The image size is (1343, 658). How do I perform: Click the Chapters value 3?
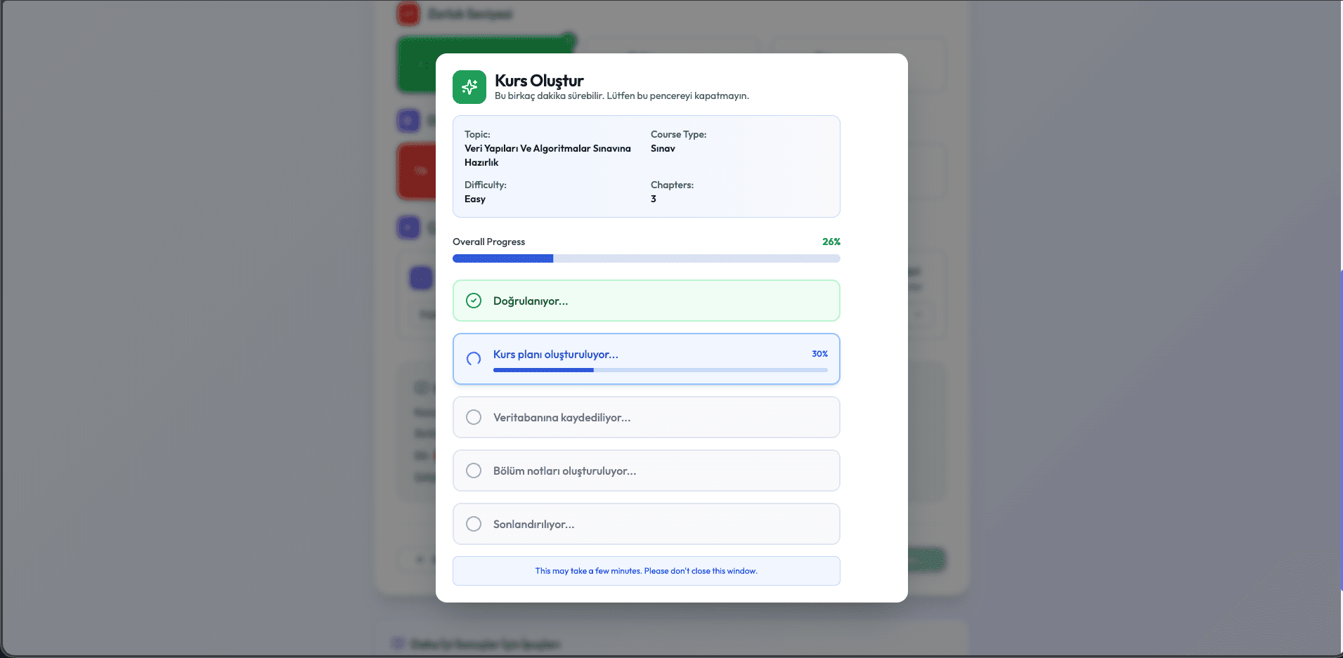coord(654,199)
